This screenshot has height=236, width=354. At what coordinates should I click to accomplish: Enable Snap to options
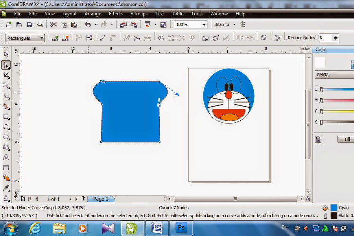point(224,24)
